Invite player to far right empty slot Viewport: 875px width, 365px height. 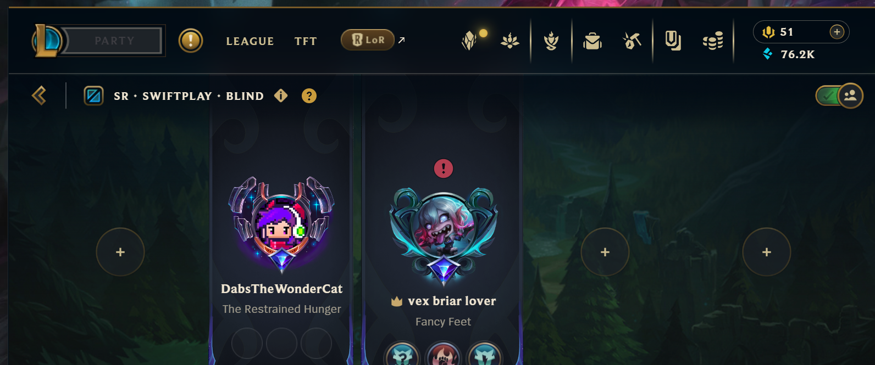pyautogui.click(x=767, y=252)
